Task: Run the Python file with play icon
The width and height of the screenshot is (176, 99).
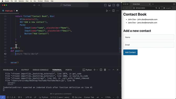Action: [107, 11]
